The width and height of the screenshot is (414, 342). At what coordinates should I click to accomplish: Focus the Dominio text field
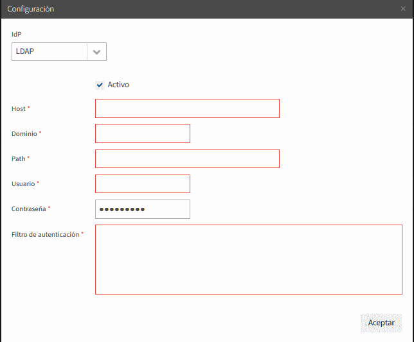pos(143,133)
